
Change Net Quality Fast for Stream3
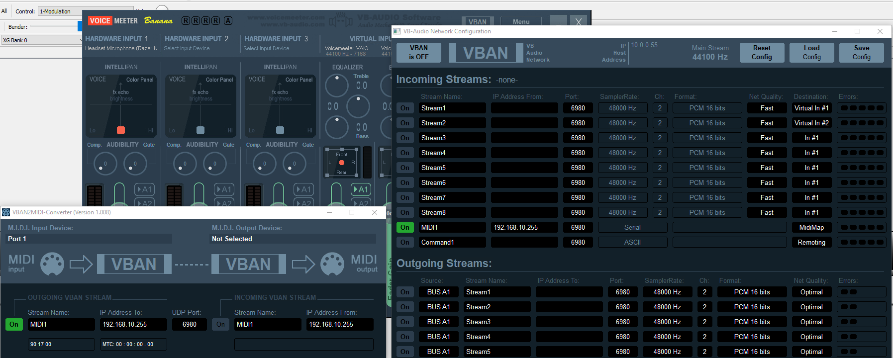click(x=767, y=138)
